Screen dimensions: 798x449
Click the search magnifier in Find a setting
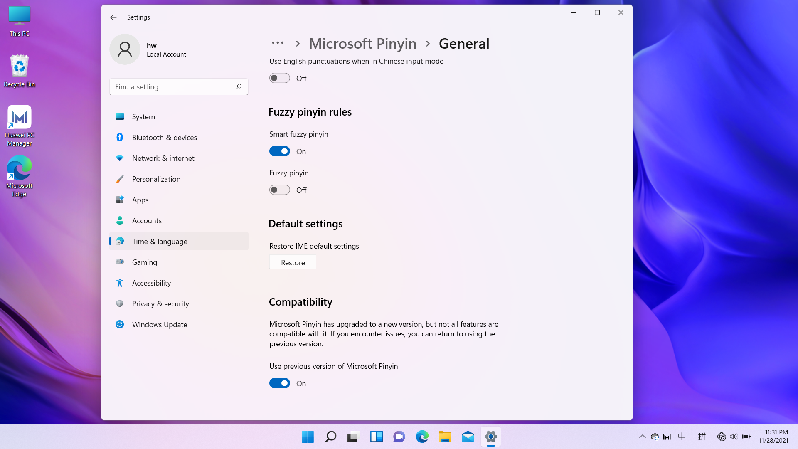click(x=239, y=86)
